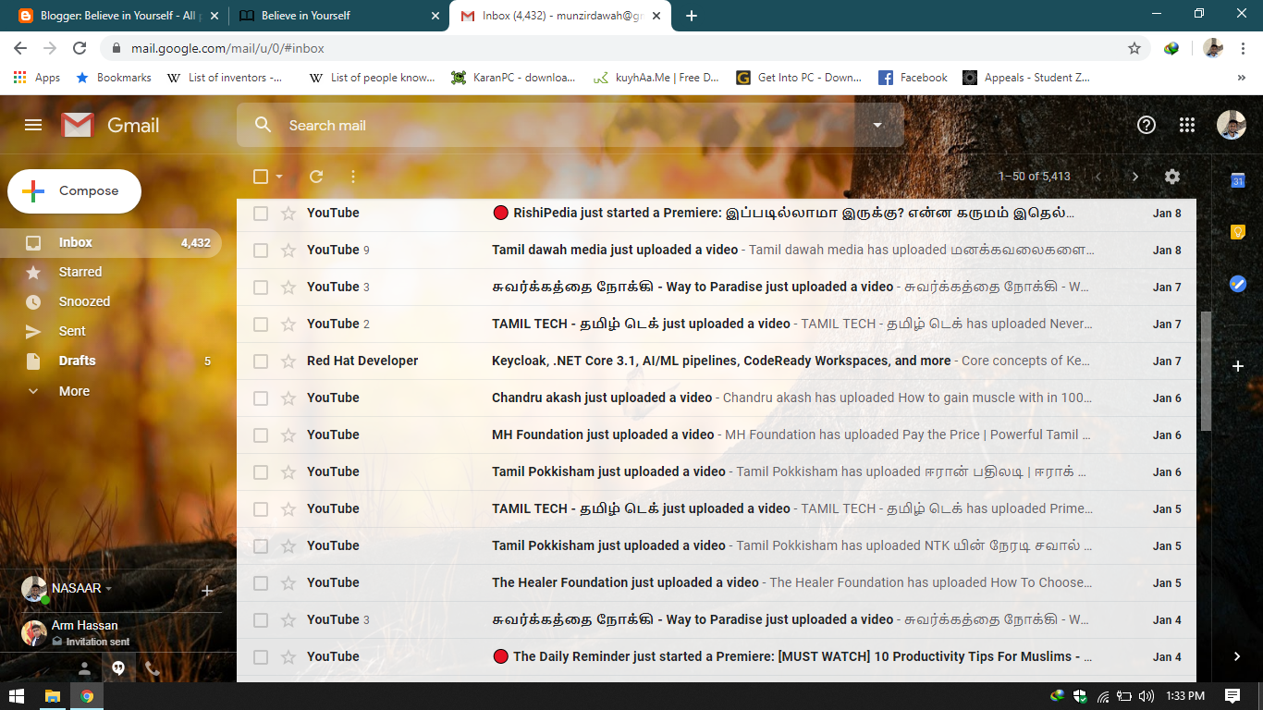
Task: Star the Chandru akash YouTube email
Action: coord(288,398)
